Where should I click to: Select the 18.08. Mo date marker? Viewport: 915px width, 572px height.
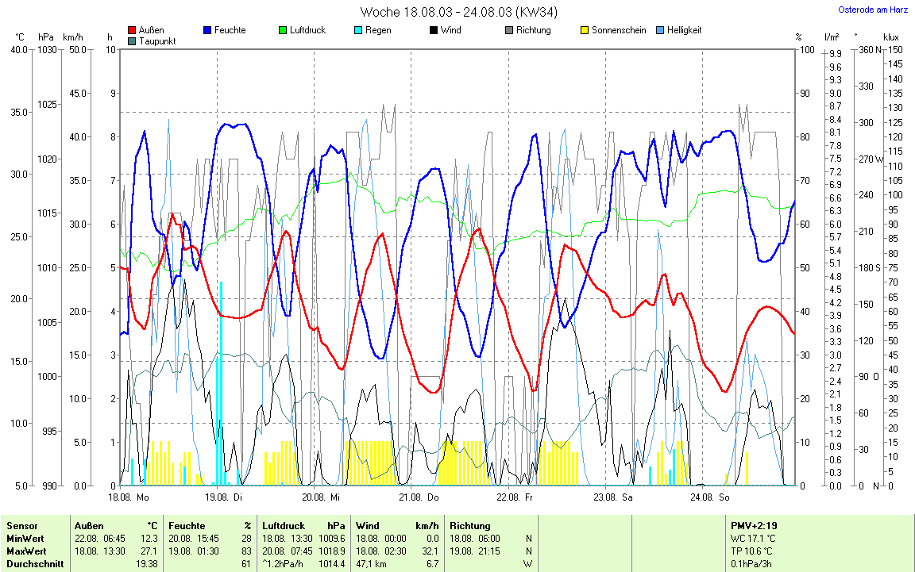[128, 497]
